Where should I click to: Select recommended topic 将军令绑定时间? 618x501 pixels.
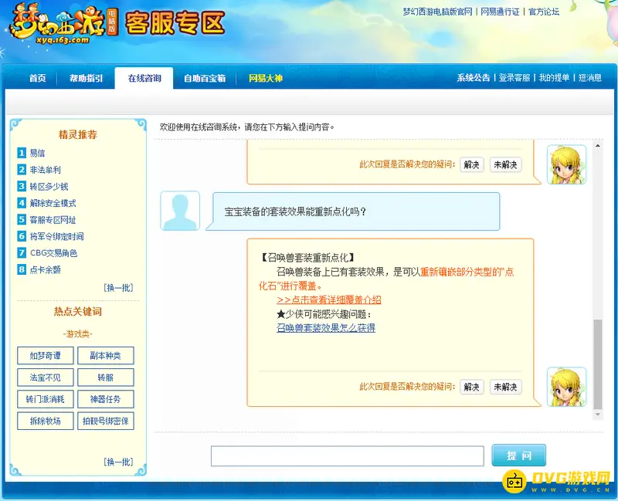click(56, 236)
